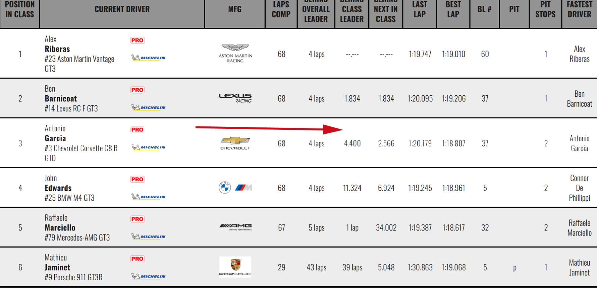Viewport: 597px width, 288px height.
Task: Click Marciello's best lap time 1:18.617
Action: pyautogui.click(x=453, y=228)
